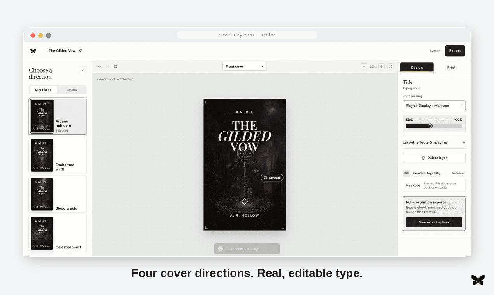Select the Celestial court direction

(58, 233)
